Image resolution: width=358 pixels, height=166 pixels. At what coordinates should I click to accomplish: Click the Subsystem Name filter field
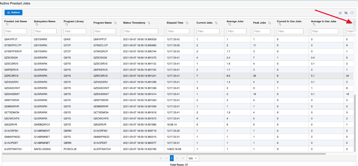coord(45,31)
